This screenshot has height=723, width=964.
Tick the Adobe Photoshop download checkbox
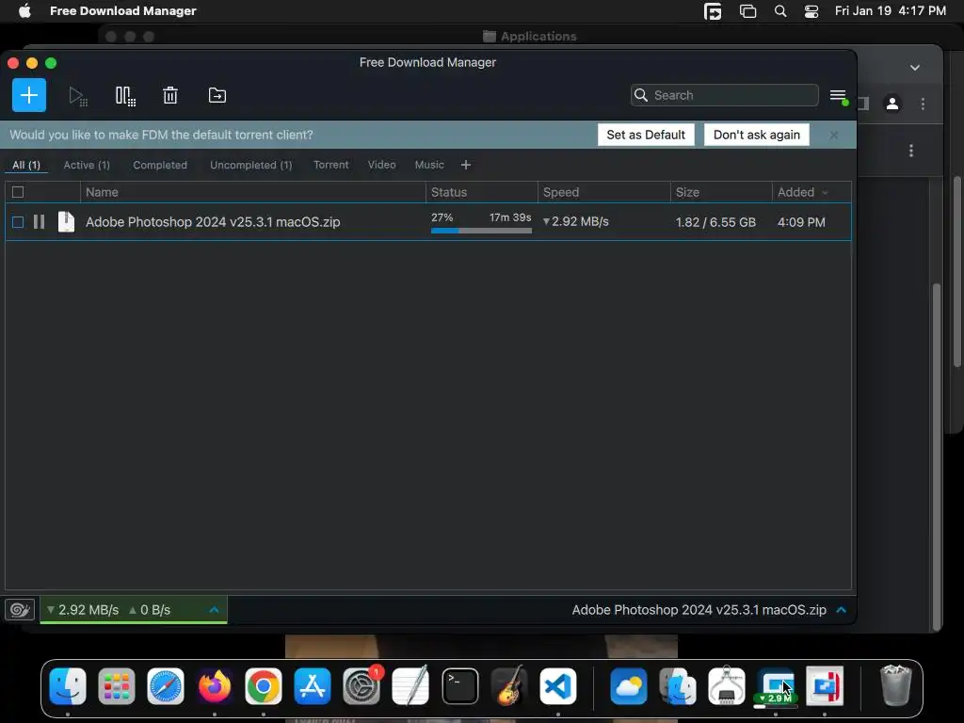(18, 222)
